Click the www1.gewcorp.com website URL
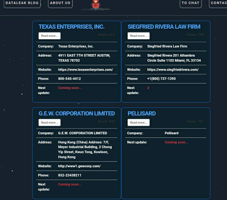Image resolution: width=227 pixels, height=200 pixels. point(79,166)
